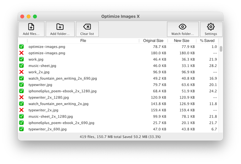
Task: Sort by Original Size column header
Action: pos(153,41)
